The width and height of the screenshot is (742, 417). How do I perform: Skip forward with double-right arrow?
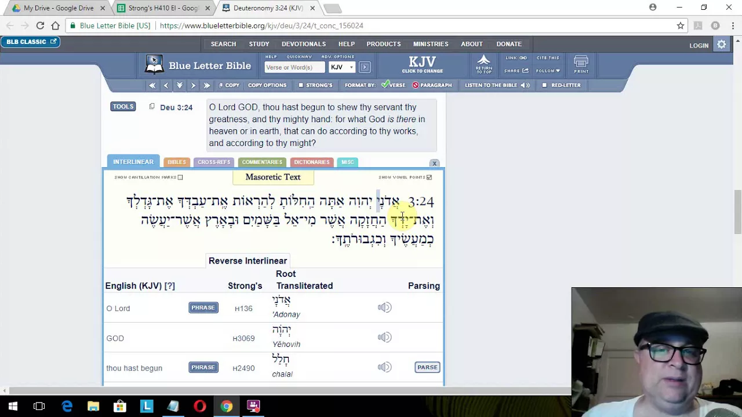pos(206,85)
